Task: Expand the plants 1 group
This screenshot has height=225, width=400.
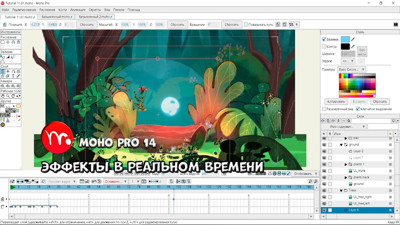Action: pyautogui.click(x=346, y=164)
